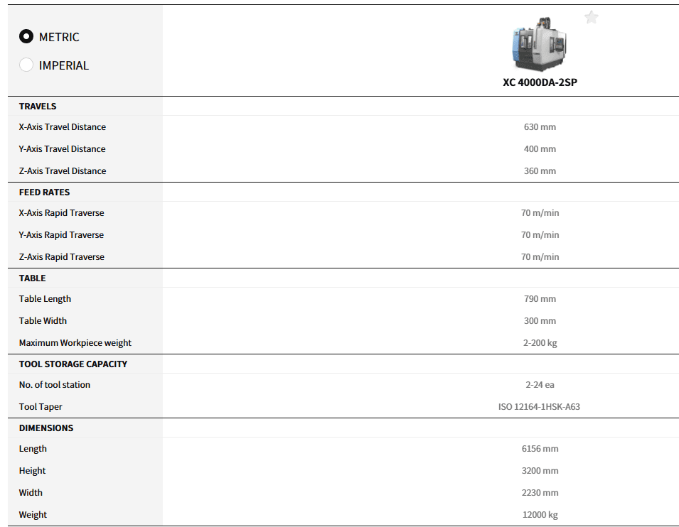Click the Maximum Workpiece weight label

click(x=75, y=343)
